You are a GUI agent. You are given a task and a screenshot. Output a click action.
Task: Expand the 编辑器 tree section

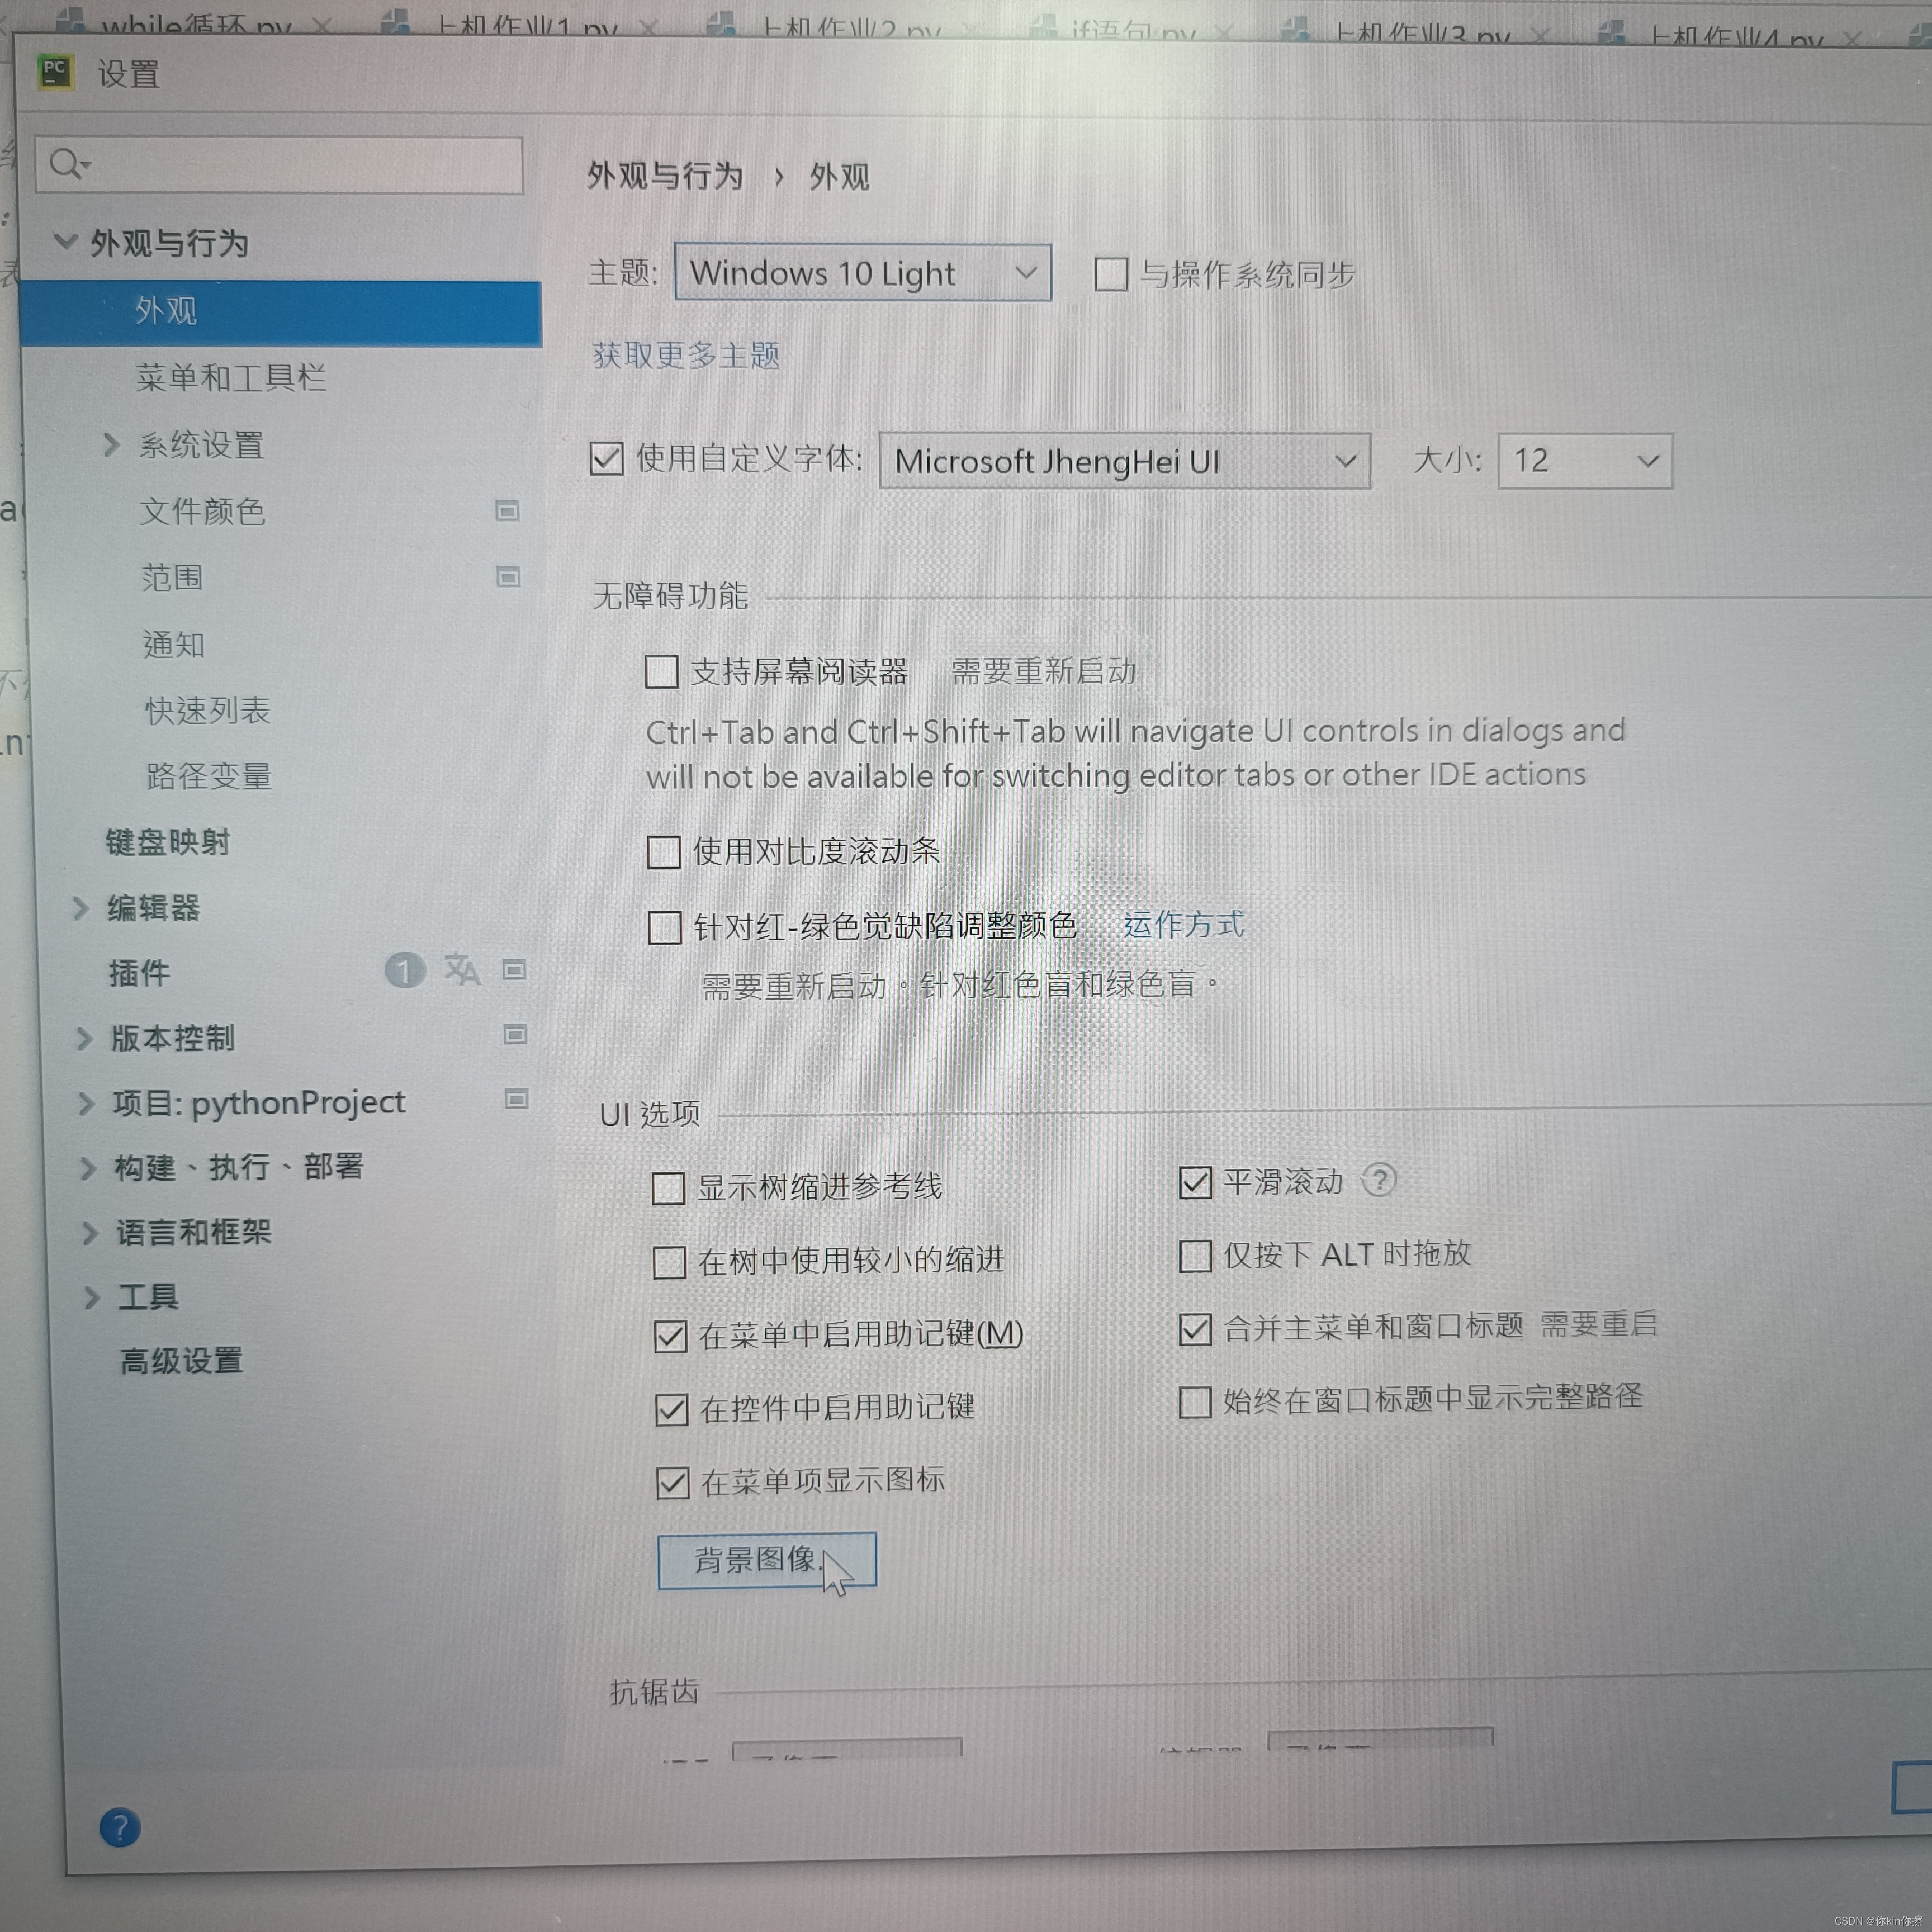tap(81, 908)
